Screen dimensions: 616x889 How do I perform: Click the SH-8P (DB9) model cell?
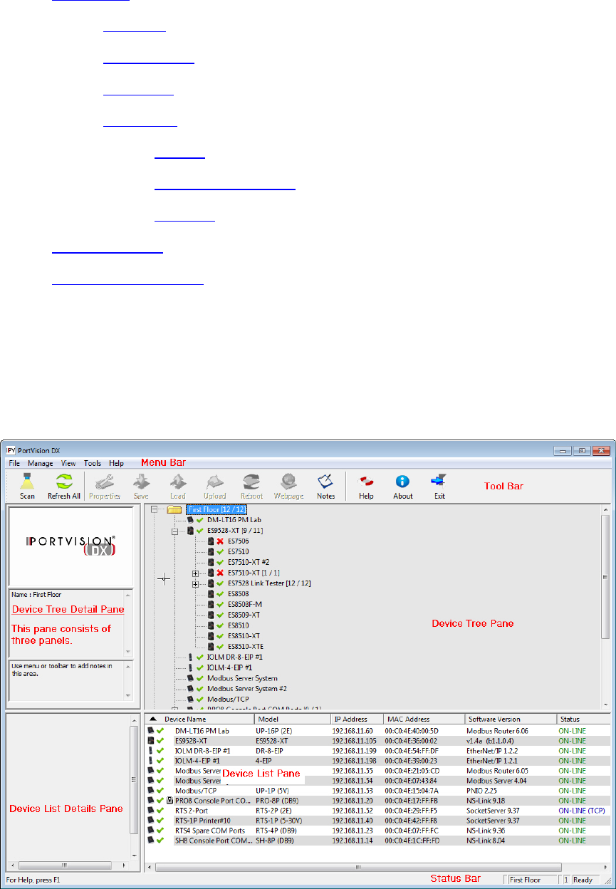click(276, 840)
